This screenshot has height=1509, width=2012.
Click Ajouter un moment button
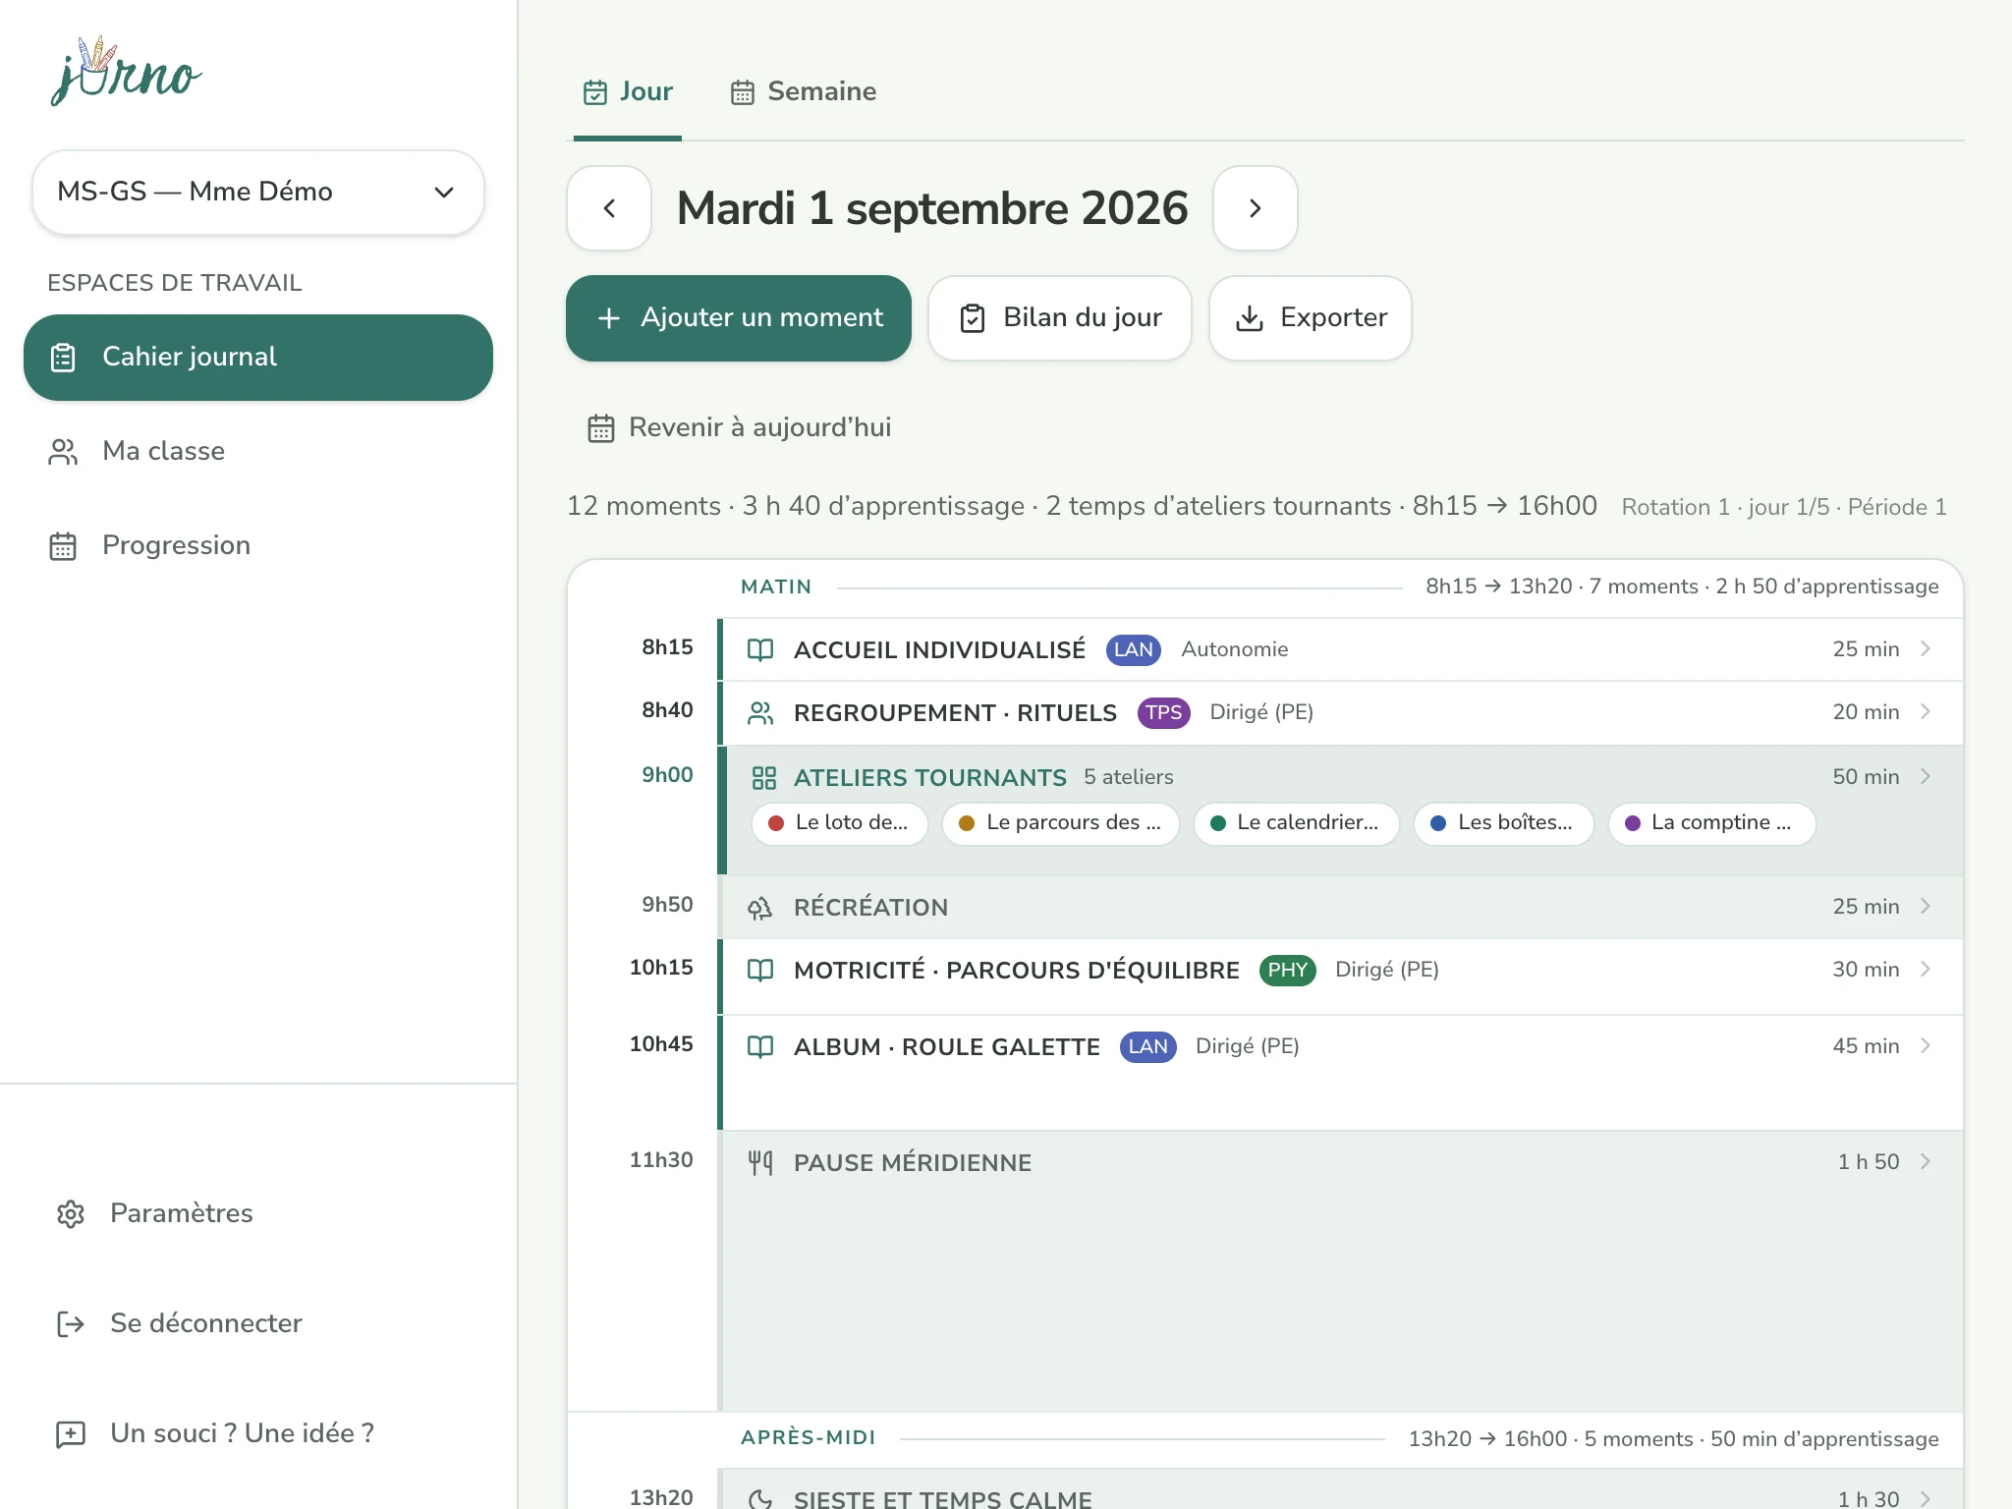point(739,318)
